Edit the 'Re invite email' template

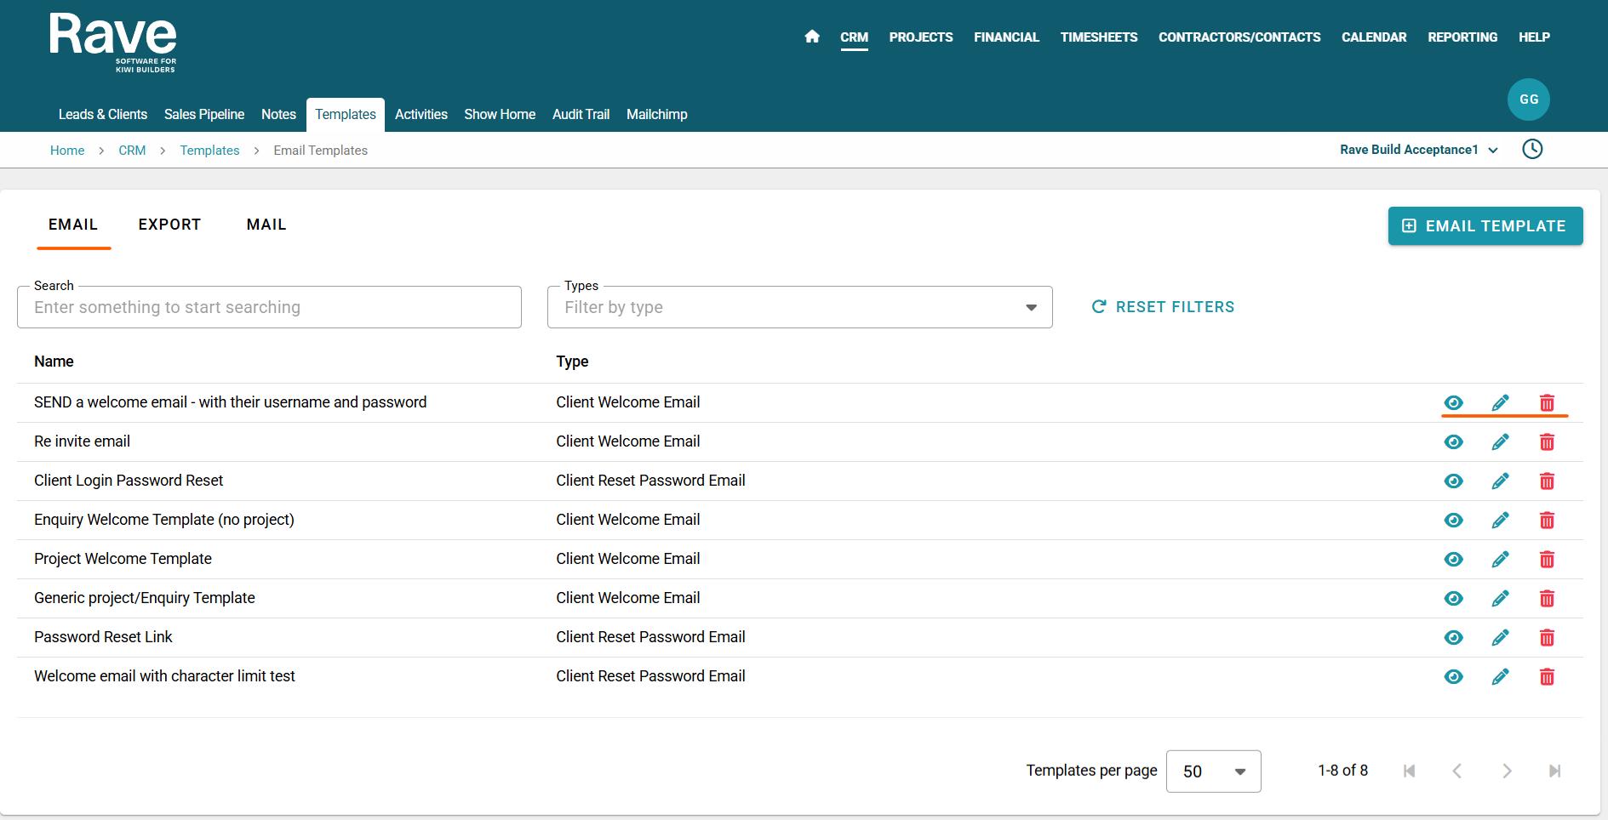1501,441
